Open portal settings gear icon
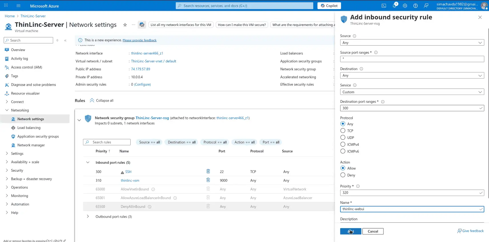Screen dimensions: 489x242 (x=405, y=6)
